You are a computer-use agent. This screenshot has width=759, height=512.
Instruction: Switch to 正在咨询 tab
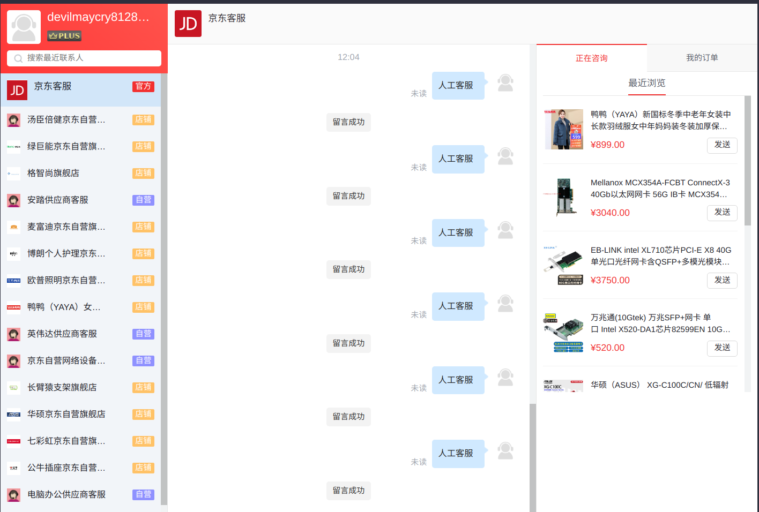tap(592, 58)
